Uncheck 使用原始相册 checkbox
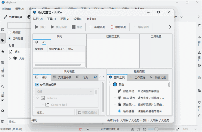The width and height of the screenshot is (202, 132). 37,85
